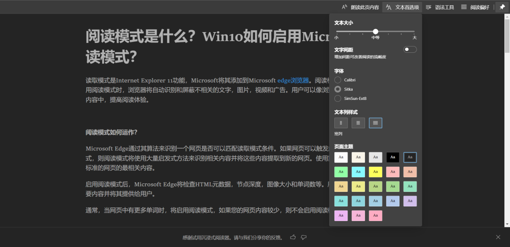The width and height of the screenshot is (510, 247).
Task: Click the 阅读模式如何运作? subheading
Action: coord(111,132)
